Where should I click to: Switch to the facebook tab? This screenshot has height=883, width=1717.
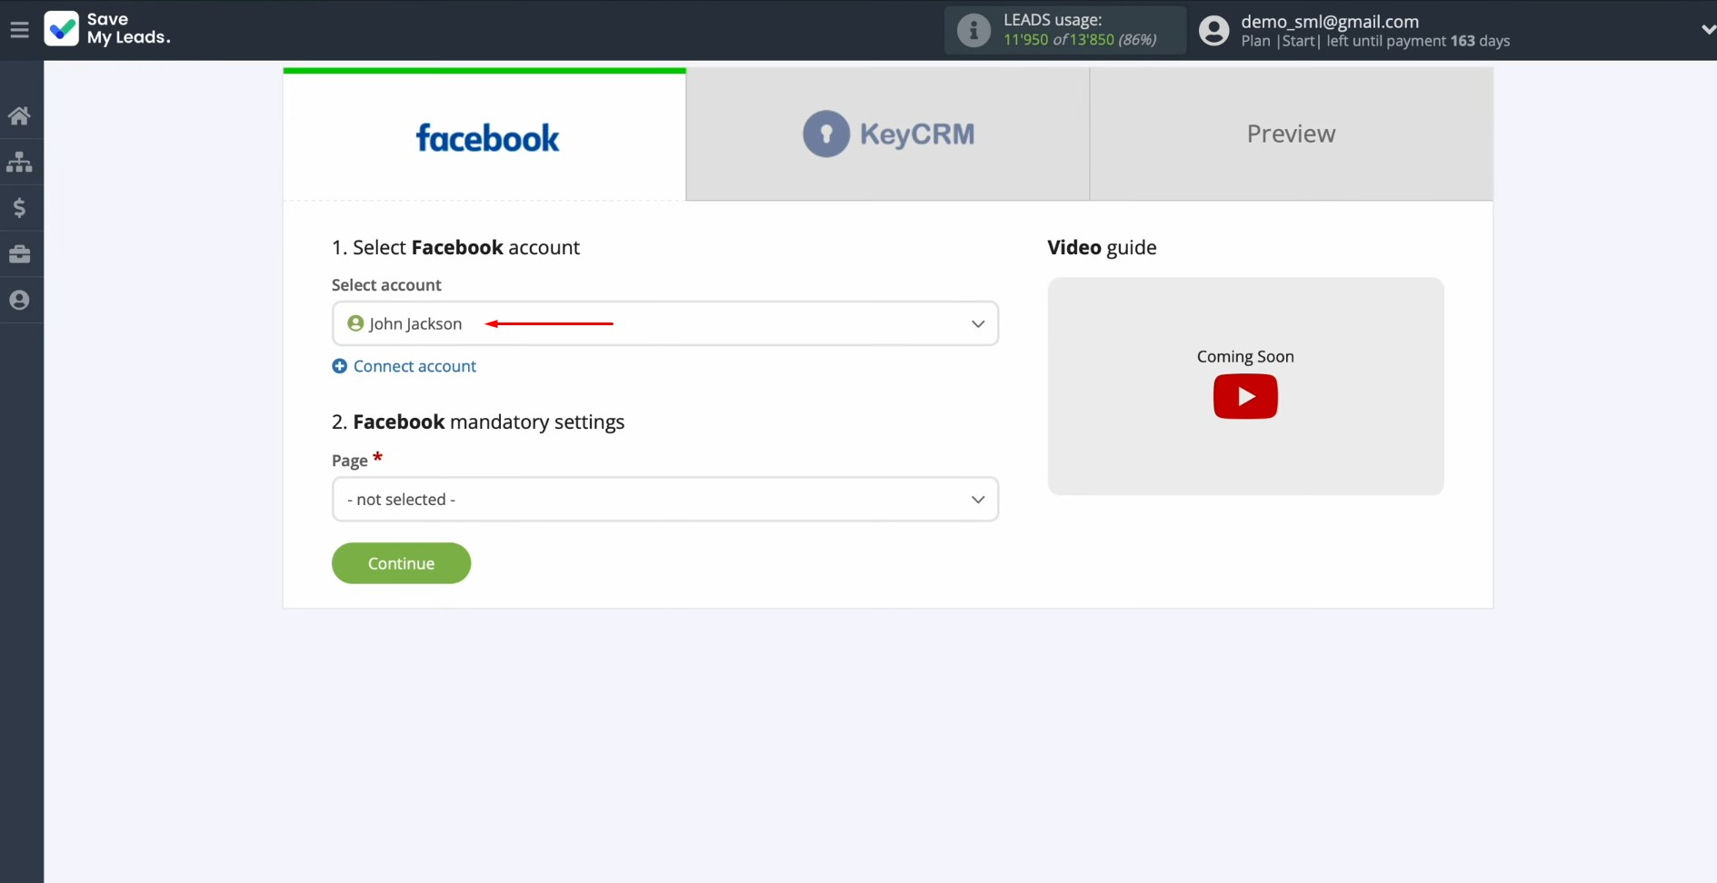click(484, 134)
